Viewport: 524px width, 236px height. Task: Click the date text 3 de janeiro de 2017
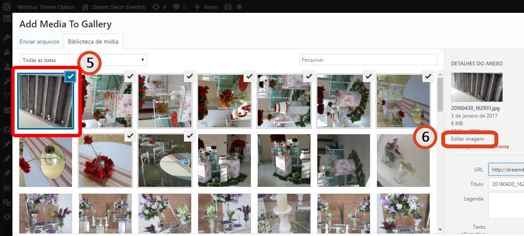(474, 116)
